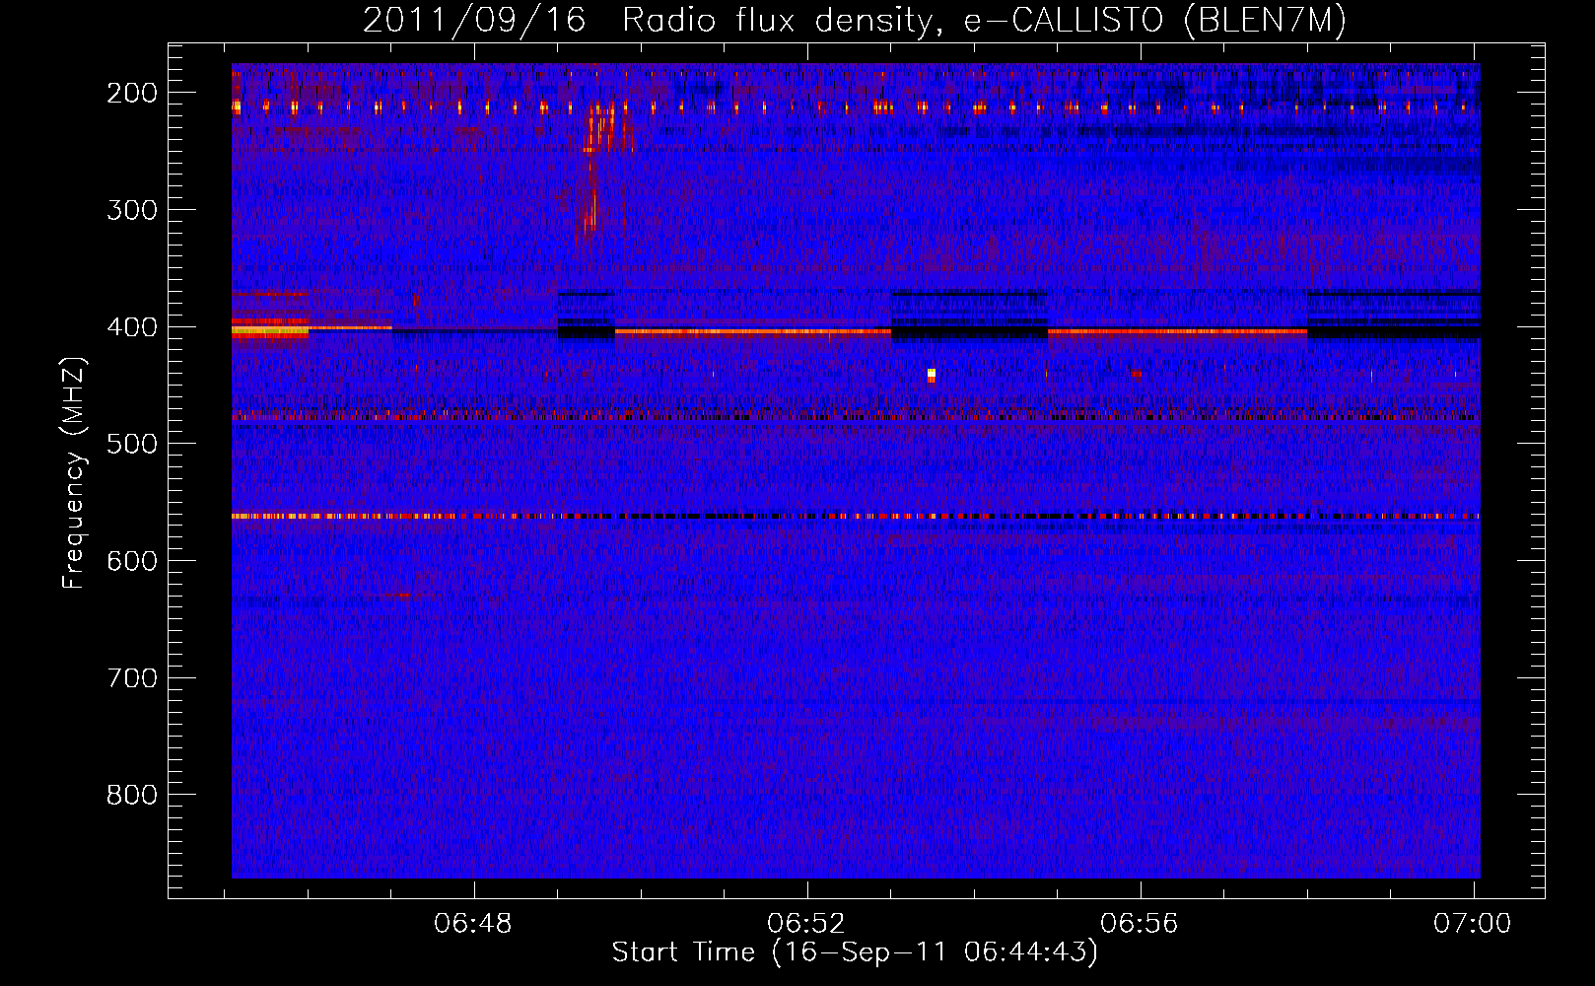Click the bright yellow spot near 06:53 at 440 MHz
This screenshot has width=1595, height=986.
tap(932, 375)
